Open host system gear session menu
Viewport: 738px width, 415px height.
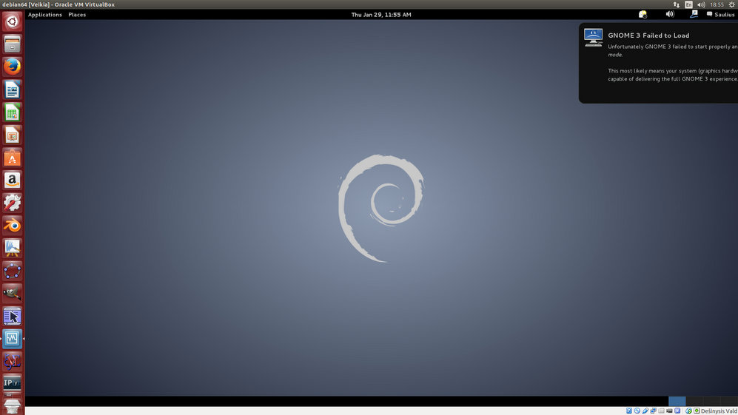(731, 4)
